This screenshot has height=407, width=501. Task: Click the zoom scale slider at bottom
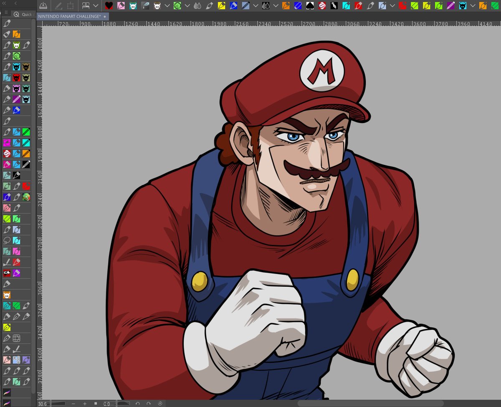(x=58, y=404)
